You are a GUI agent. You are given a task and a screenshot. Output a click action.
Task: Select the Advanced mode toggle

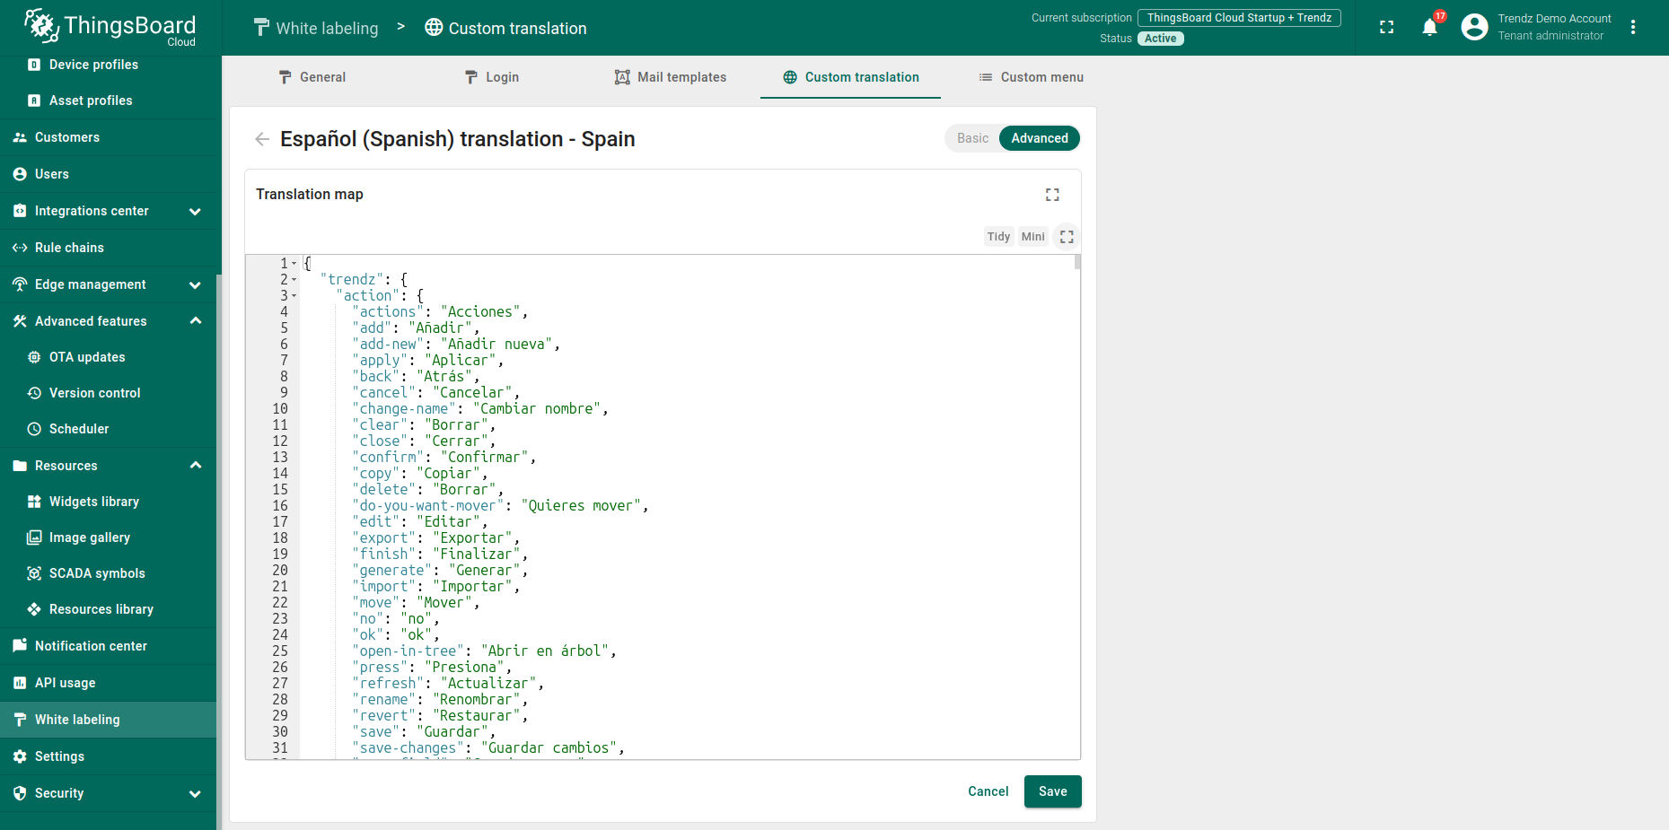pos(1039,138)
